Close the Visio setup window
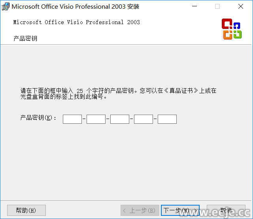Image resolution: width=253 pixels, height=219 pixels. pyautogui.click(x=241, y=7)
